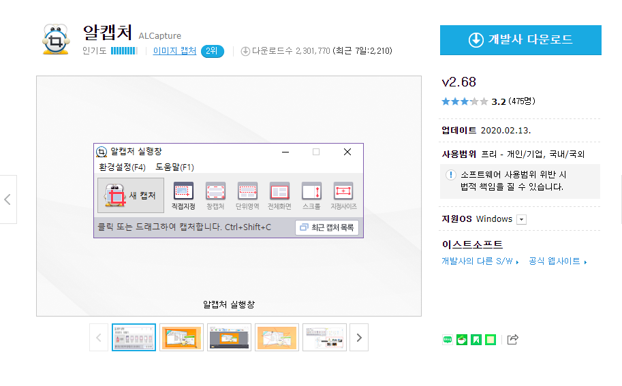
Task: Visit the 공식 웹사이트 link
Action: [x=557, y=261]
